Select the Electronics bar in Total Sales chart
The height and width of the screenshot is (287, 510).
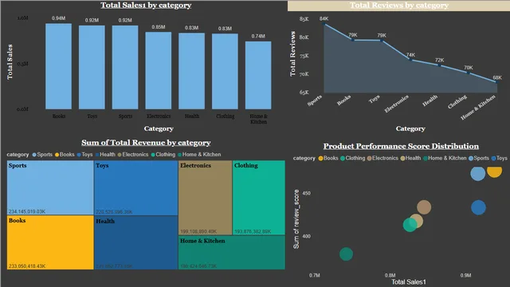pyautogui.click(x=159, y=71)
